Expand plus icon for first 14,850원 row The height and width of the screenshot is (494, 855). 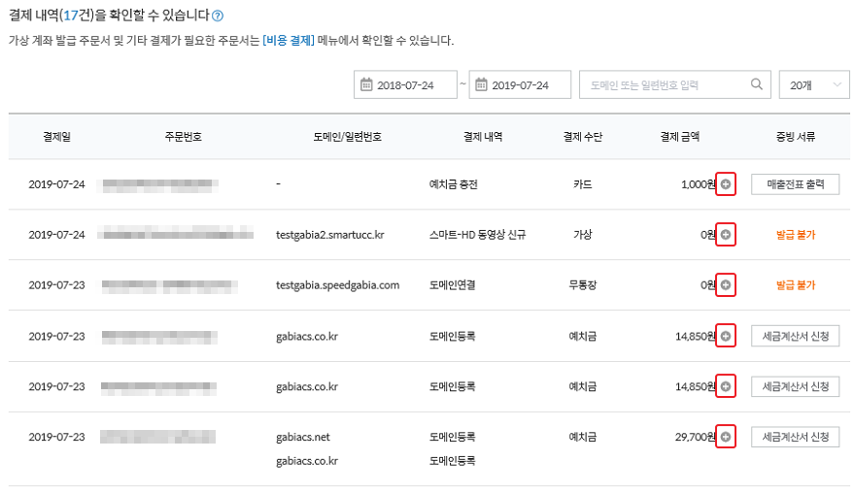click(726, 336)
